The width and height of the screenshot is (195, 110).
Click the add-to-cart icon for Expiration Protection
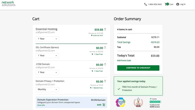(104, 105)
